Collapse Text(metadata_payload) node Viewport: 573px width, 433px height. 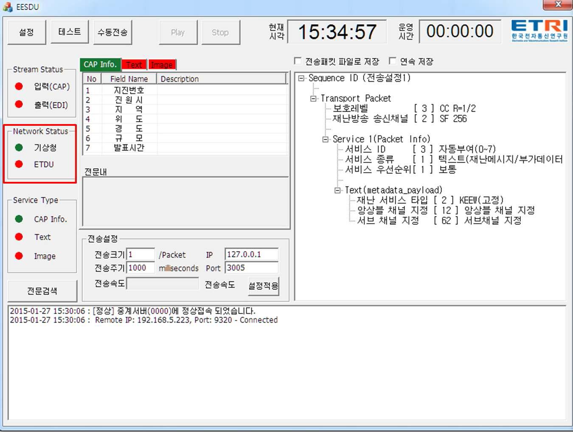click(337, 190)
